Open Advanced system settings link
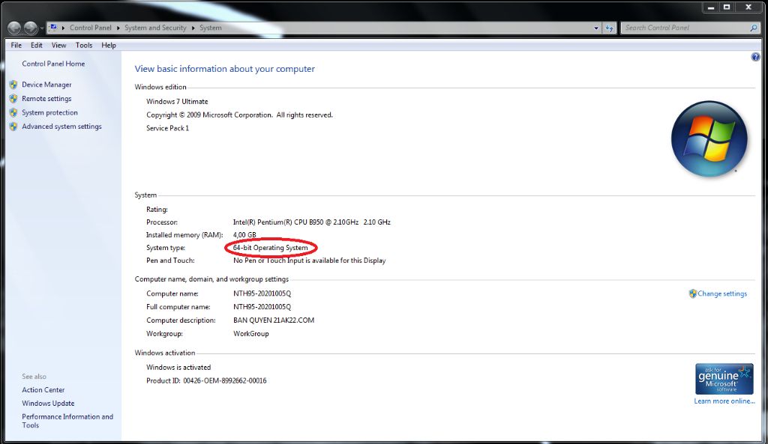The image size is (768, 444). click(x=61, y=126)
